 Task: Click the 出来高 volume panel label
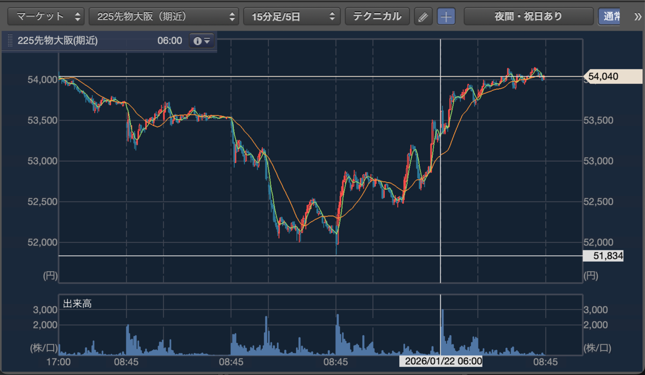(77, 304)
